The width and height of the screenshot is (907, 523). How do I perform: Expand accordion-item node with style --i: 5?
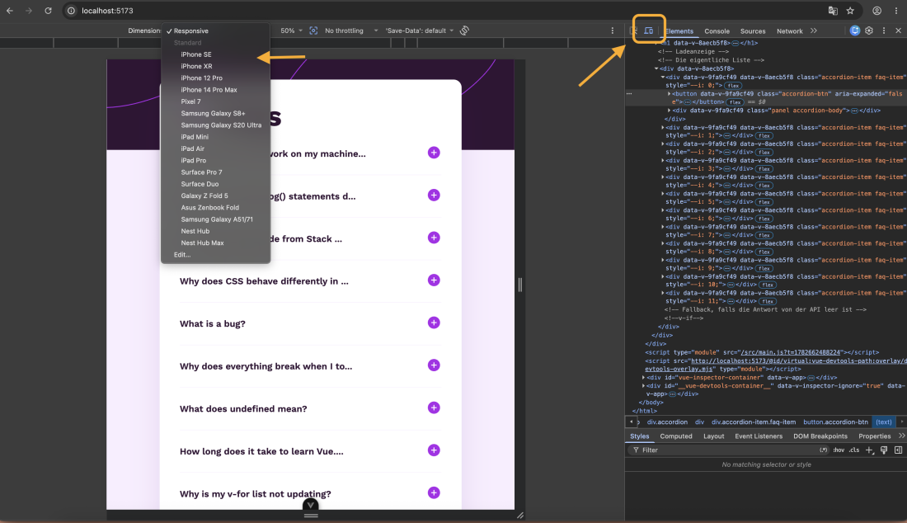[663, 194]
